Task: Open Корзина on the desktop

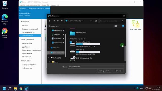Action: 5,5
